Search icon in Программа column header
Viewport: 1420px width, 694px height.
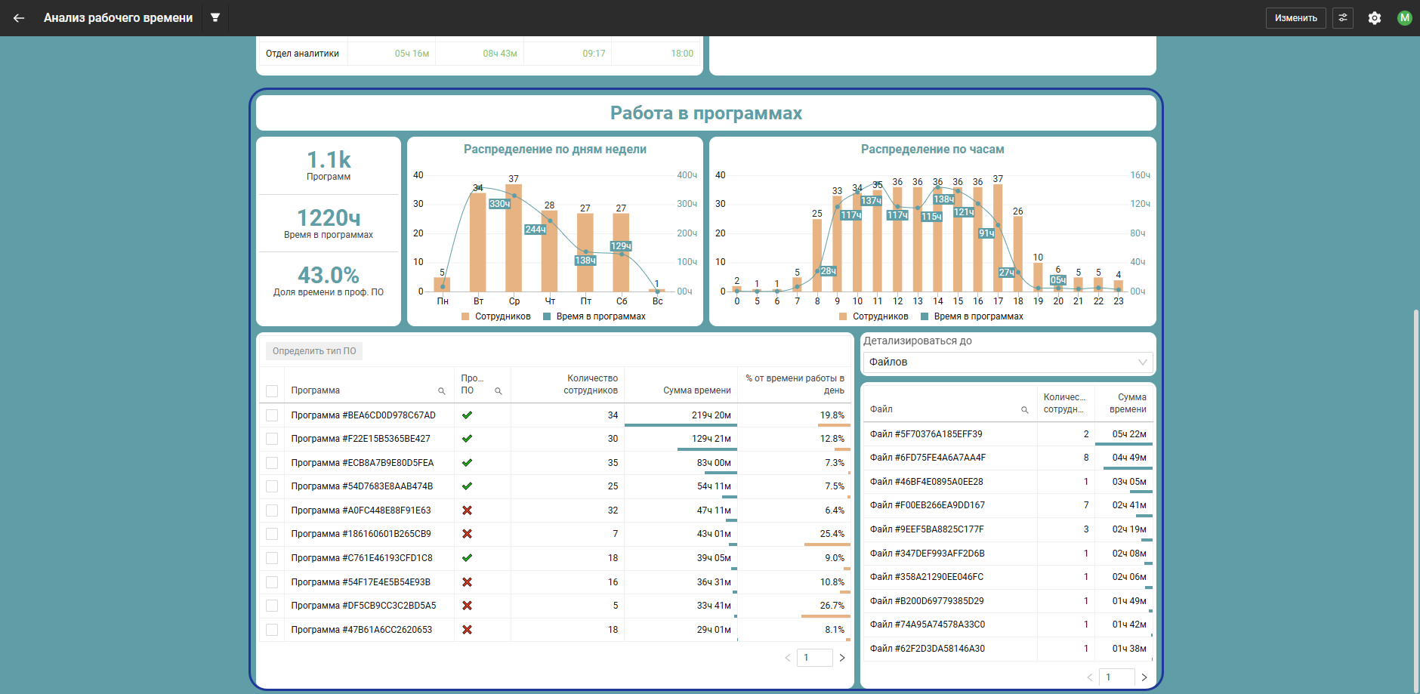coord(442,391)
